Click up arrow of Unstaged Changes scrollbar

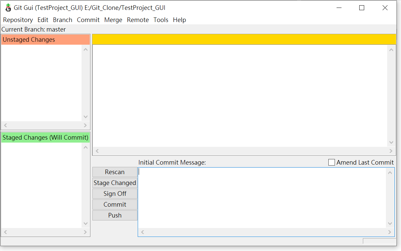tap(86, 50)
